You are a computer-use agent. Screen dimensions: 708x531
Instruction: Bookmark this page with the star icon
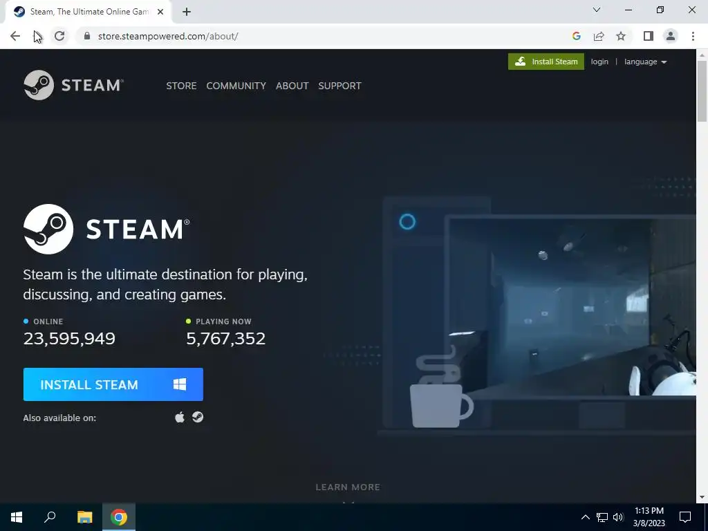click(x=621, y=36)
